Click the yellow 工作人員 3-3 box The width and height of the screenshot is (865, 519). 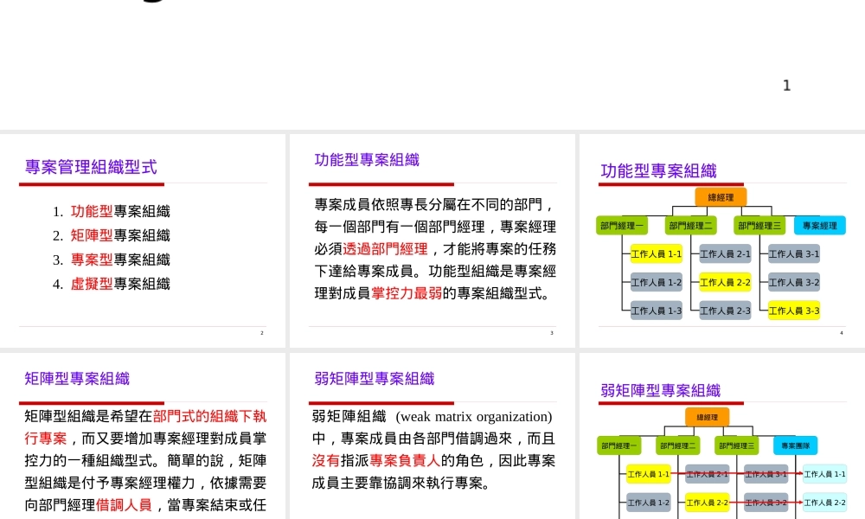tap(794, 311)
